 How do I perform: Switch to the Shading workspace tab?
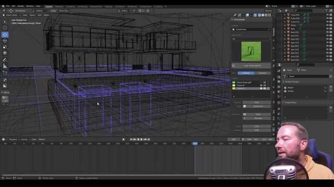pos(109,7)
